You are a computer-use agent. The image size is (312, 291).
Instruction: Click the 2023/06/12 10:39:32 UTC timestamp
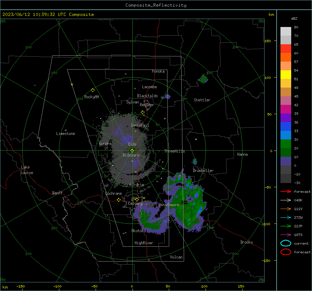click(x=48, y=15)
